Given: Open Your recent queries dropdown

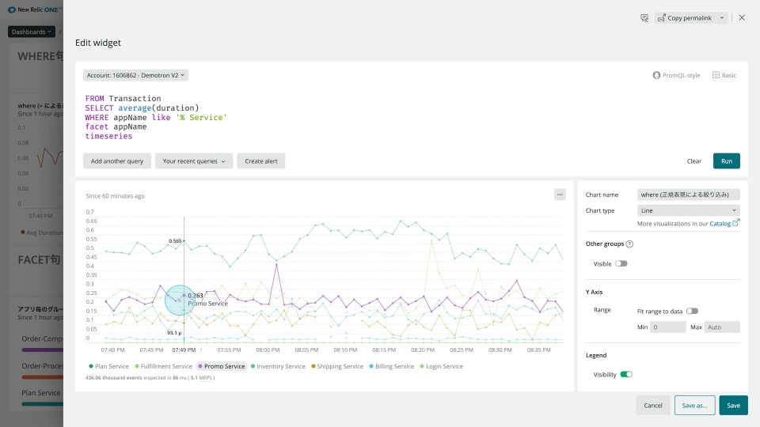Looking at the screenshot, I should click(194, 161).
